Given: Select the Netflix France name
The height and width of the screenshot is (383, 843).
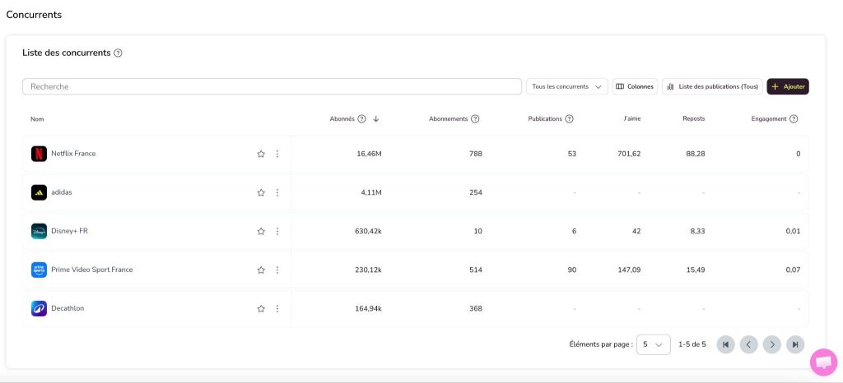Looking at the screenshot, I should (x=73, y=154).
